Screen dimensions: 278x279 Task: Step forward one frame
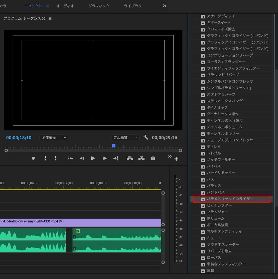(x=105, y=158)
